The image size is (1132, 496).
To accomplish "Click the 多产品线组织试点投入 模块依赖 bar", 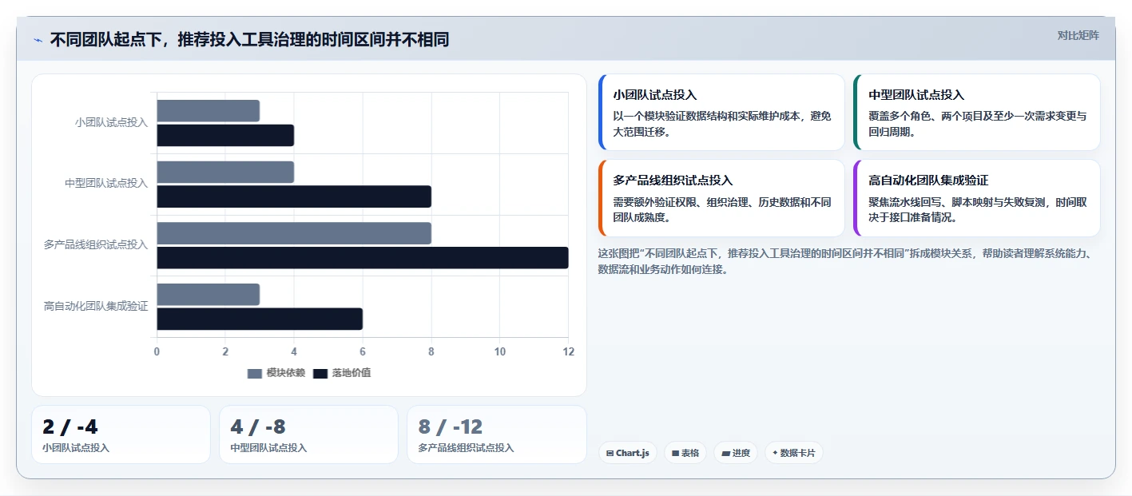I will pos(294,233).
